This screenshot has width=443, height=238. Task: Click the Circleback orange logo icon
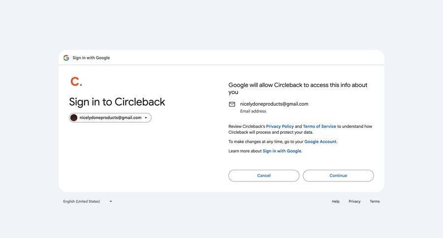point(76,81)
